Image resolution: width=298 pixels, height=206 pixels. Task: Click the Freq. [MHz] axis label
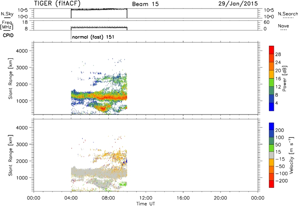coord(7,25)
